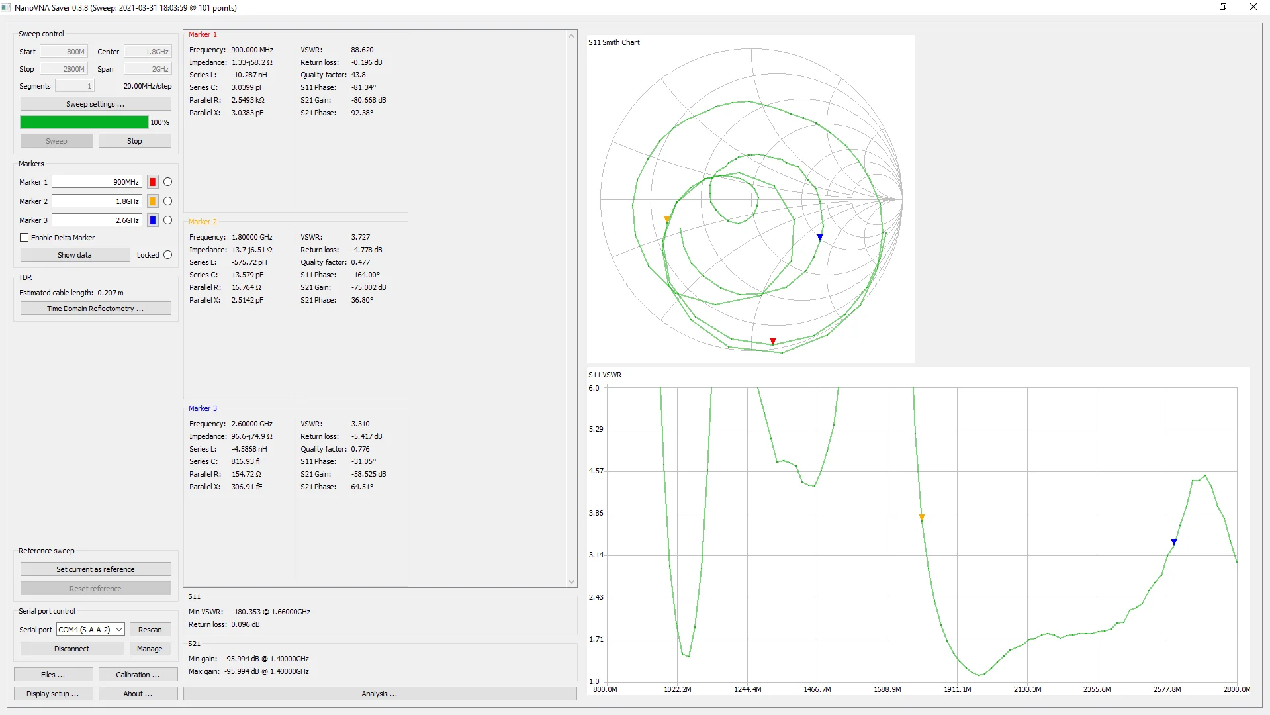
Task: Enable the Delta Marker checkbox
Action: 24,238
